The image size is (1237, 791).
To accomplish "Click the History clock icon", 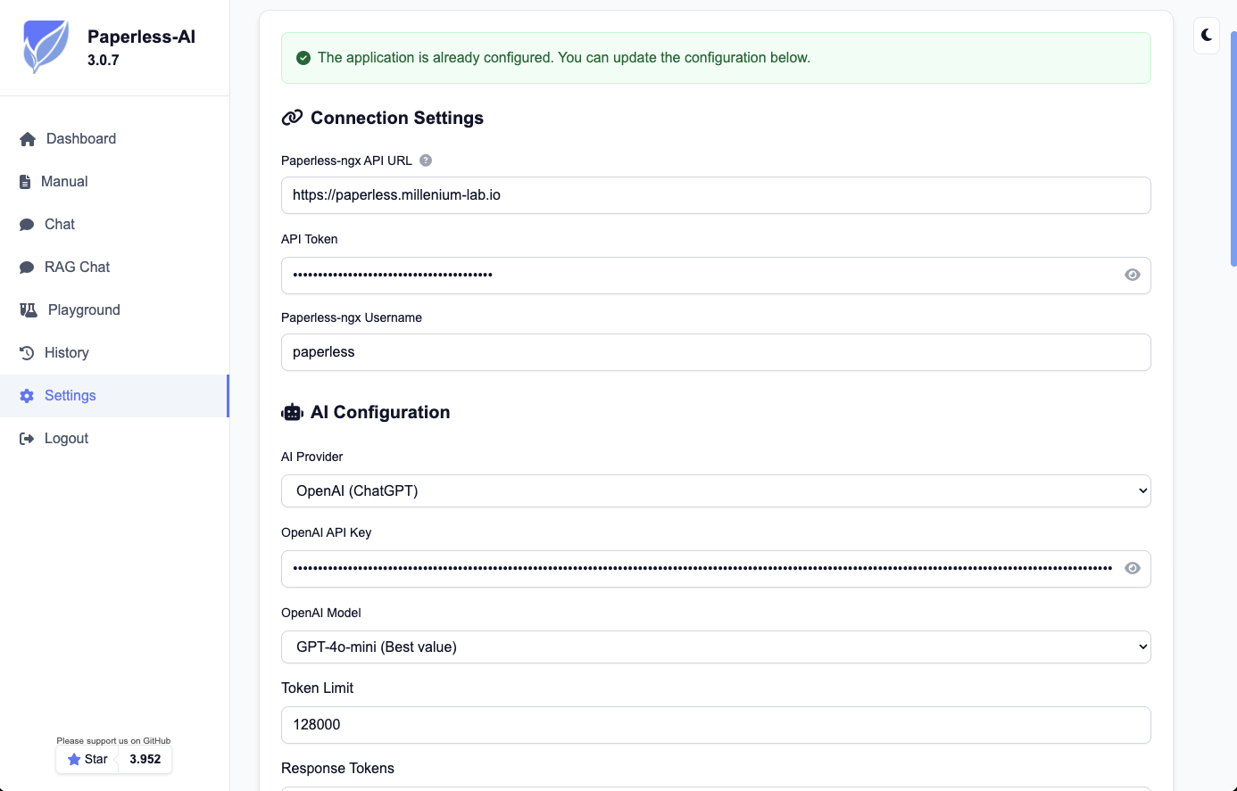I will 27,353.
